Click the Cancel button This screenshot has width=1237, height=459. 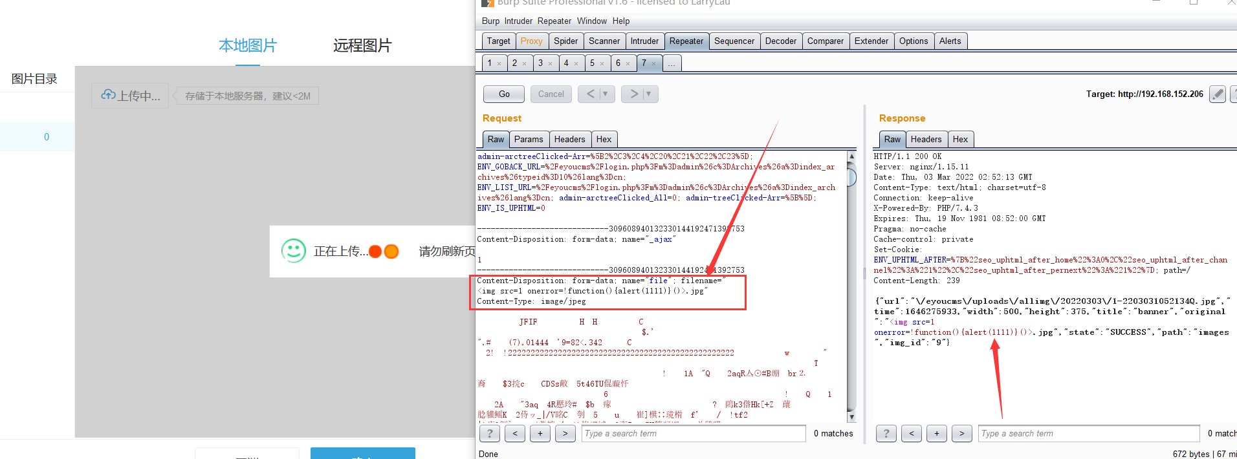[x=551, y=94]
